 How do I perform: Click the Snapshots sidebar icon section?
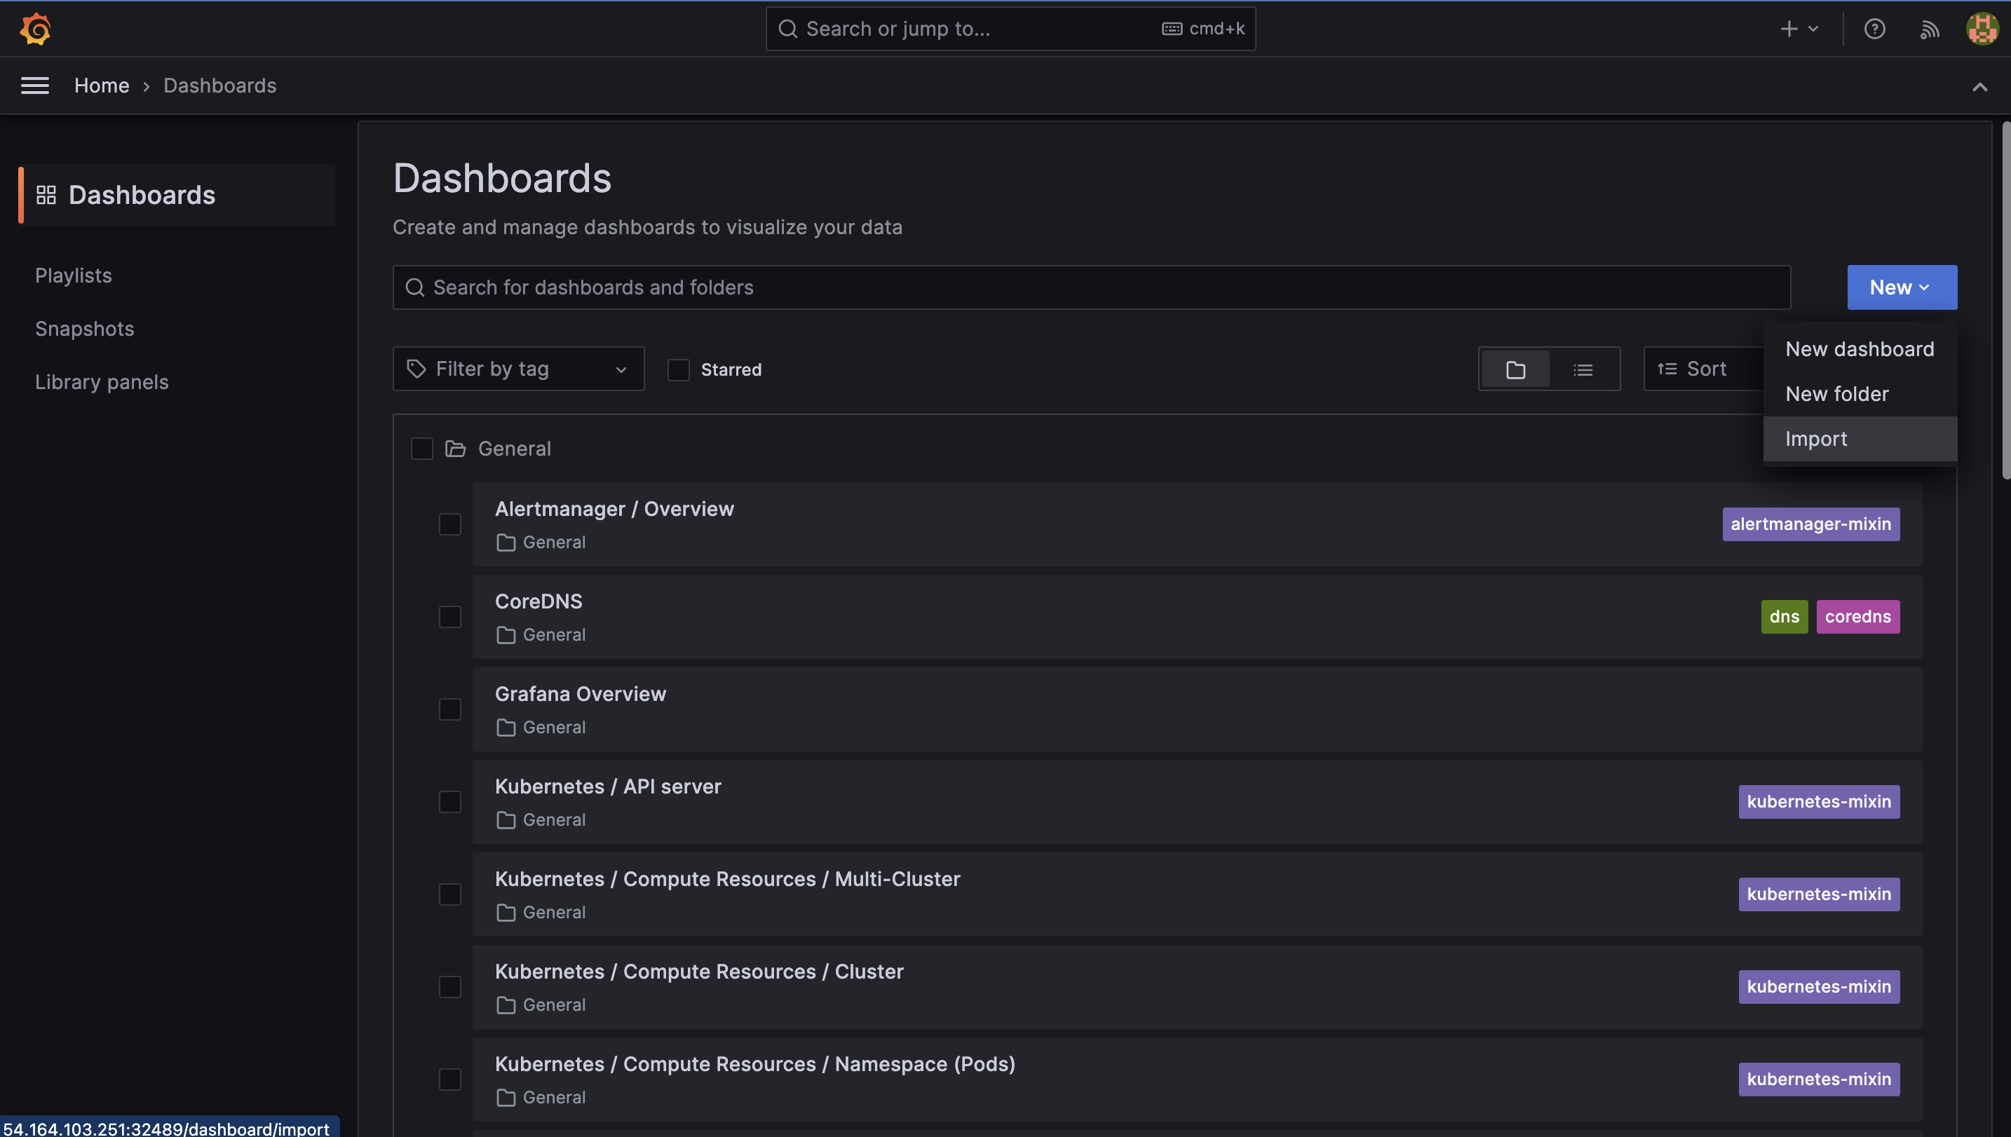[x=84, y=328]
